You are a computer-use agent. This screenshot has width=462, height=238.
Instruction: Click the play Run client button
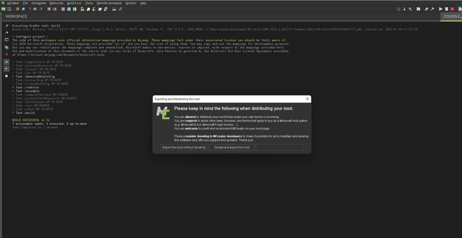(x=441, y=9)
